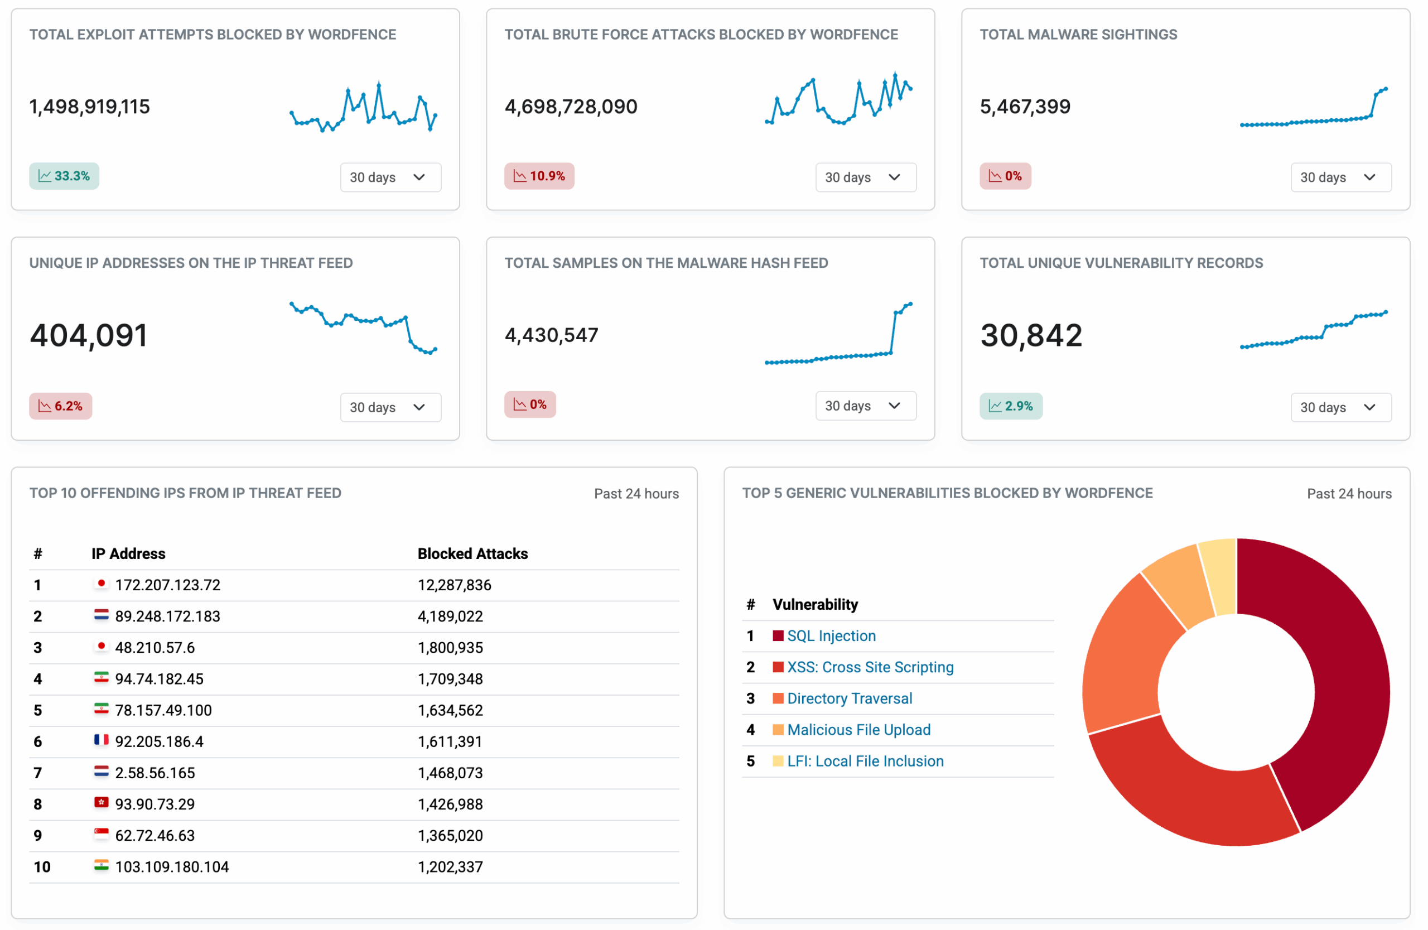Click the yellow LFI legend swatch

click(x=778, y=761)
